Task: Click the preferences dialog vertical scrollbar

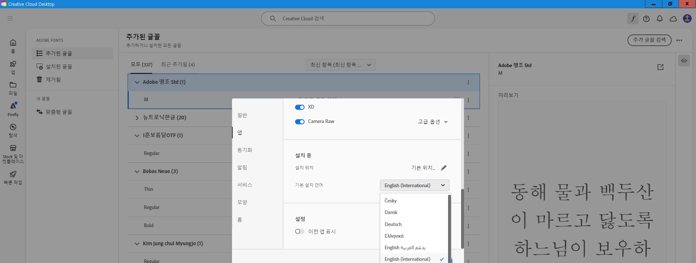Action: coord(462,219)
